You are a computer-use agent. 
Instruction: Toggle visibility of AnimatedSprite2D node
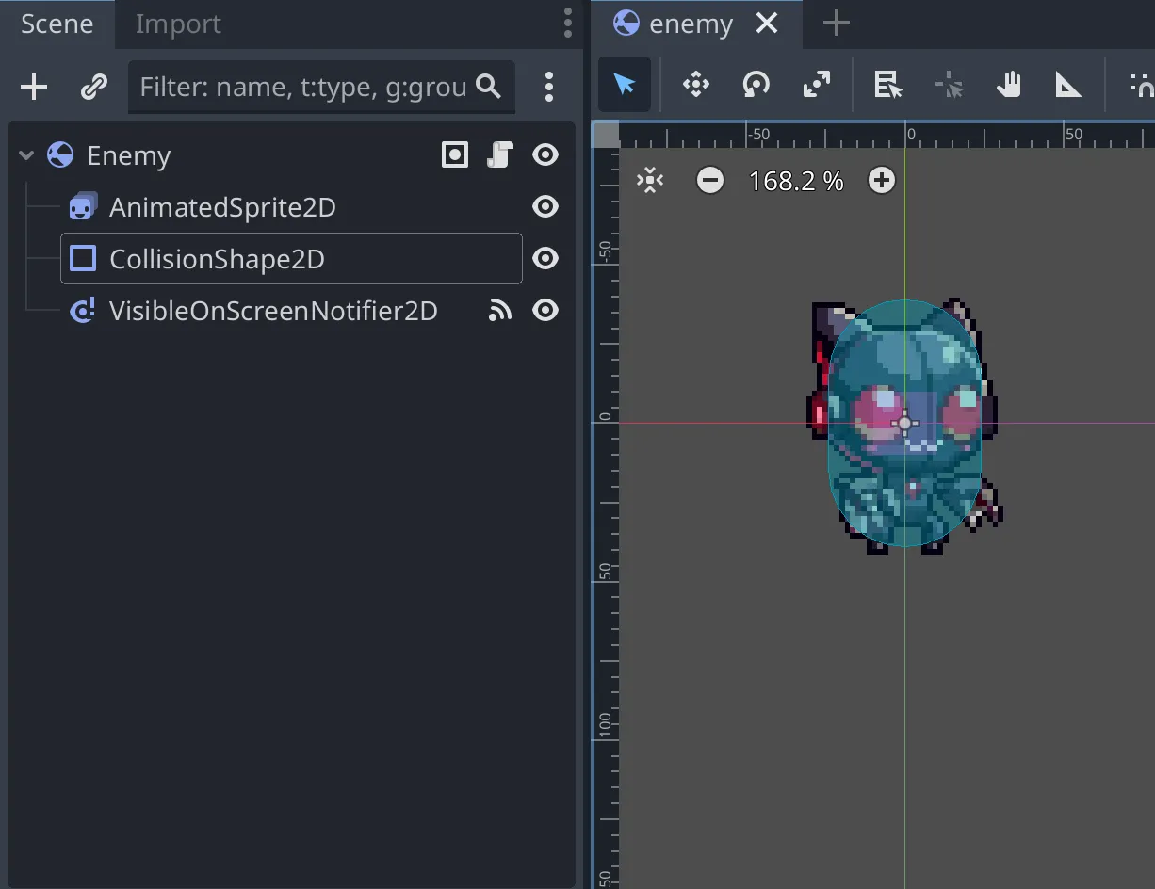point(545,206)
